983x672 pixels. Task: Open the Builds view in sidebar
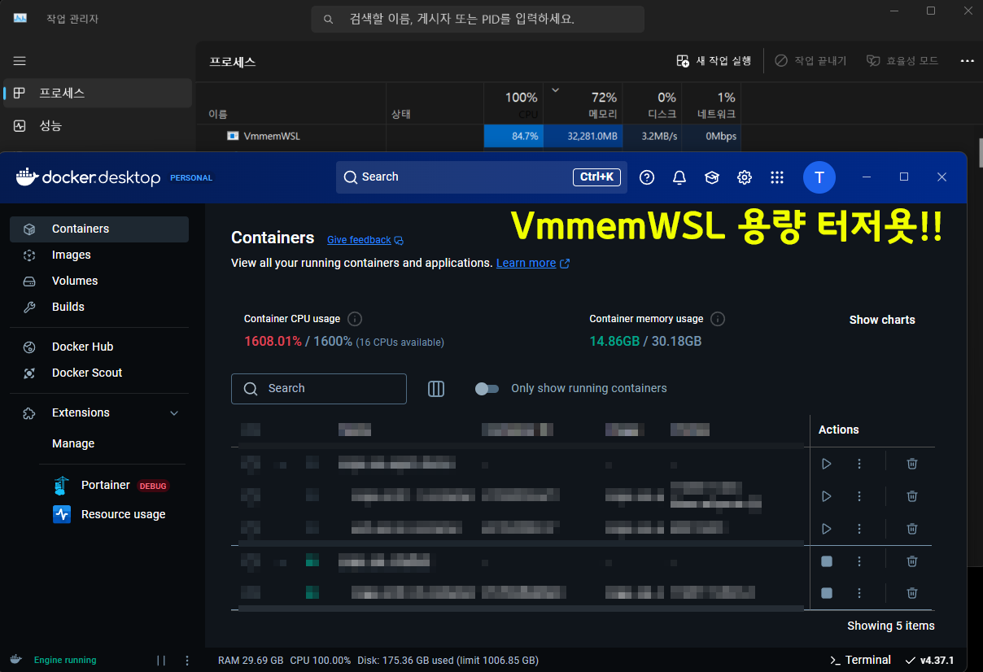coord(99,308)
